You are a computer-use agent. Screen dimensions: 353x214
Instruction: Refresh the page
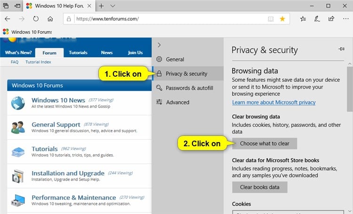click(x=36, y=19)
